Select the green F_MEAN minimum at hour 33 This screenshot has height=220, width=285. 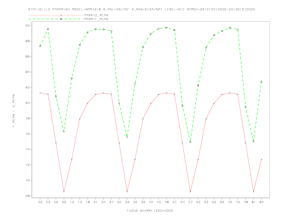pyautogui.click(x=127, y=137)
